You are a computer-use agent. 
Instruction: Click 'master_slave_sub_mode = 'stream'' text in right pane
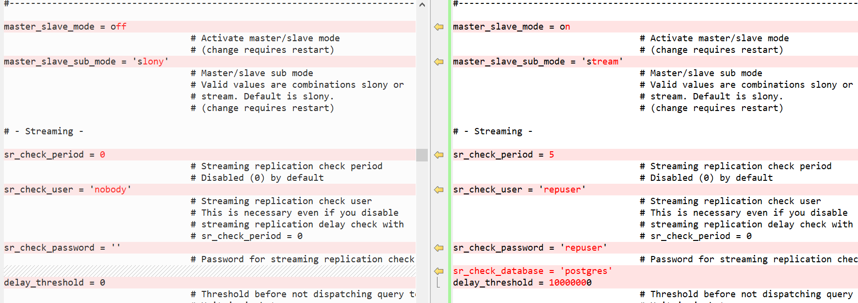(x=538, y=62)
